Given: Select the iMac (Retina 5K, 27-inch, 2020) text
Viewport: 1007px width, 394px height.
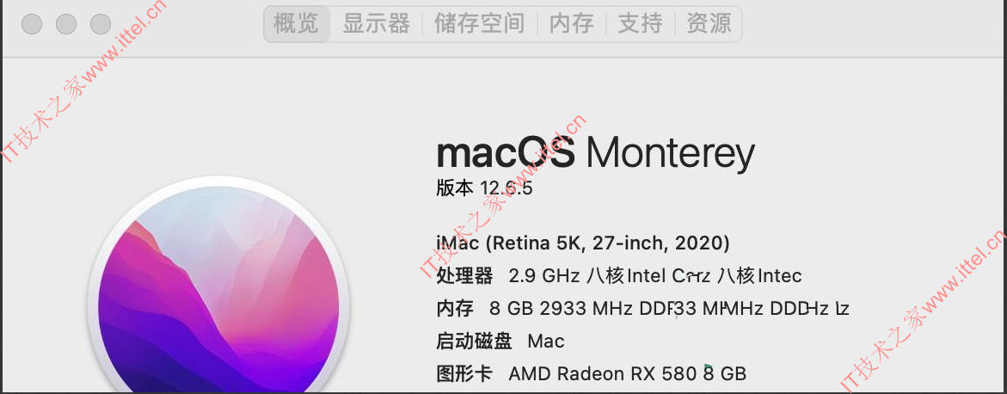Looking at the screenshot, I should (x=582, y=243).
